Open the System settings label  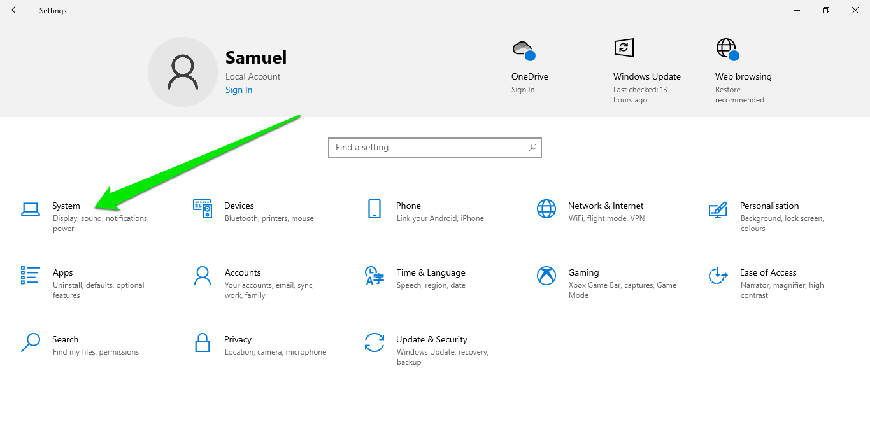tap(66, 206)
